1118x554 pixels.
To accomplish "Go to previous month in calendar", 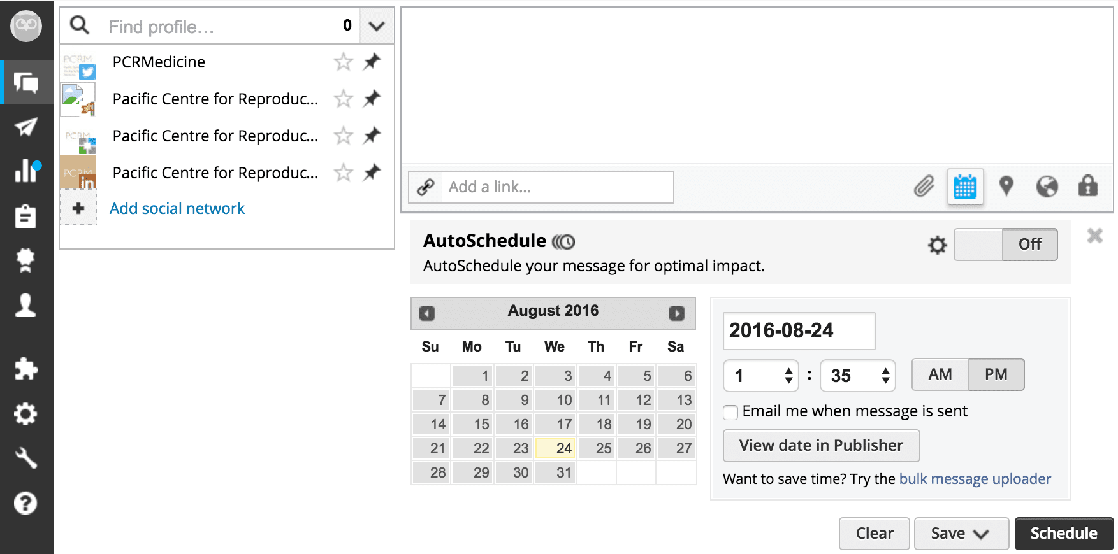I will (x=427, y=313).
